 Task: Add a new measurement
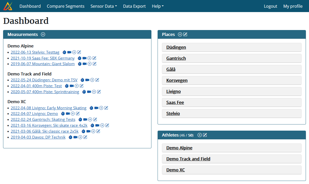(43, 34)
